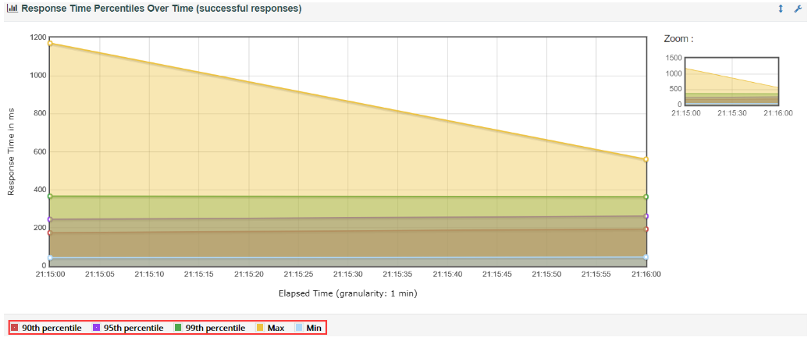
Task: Click the 21:15:30 label in Zoom chart
Action: point(732,113)
